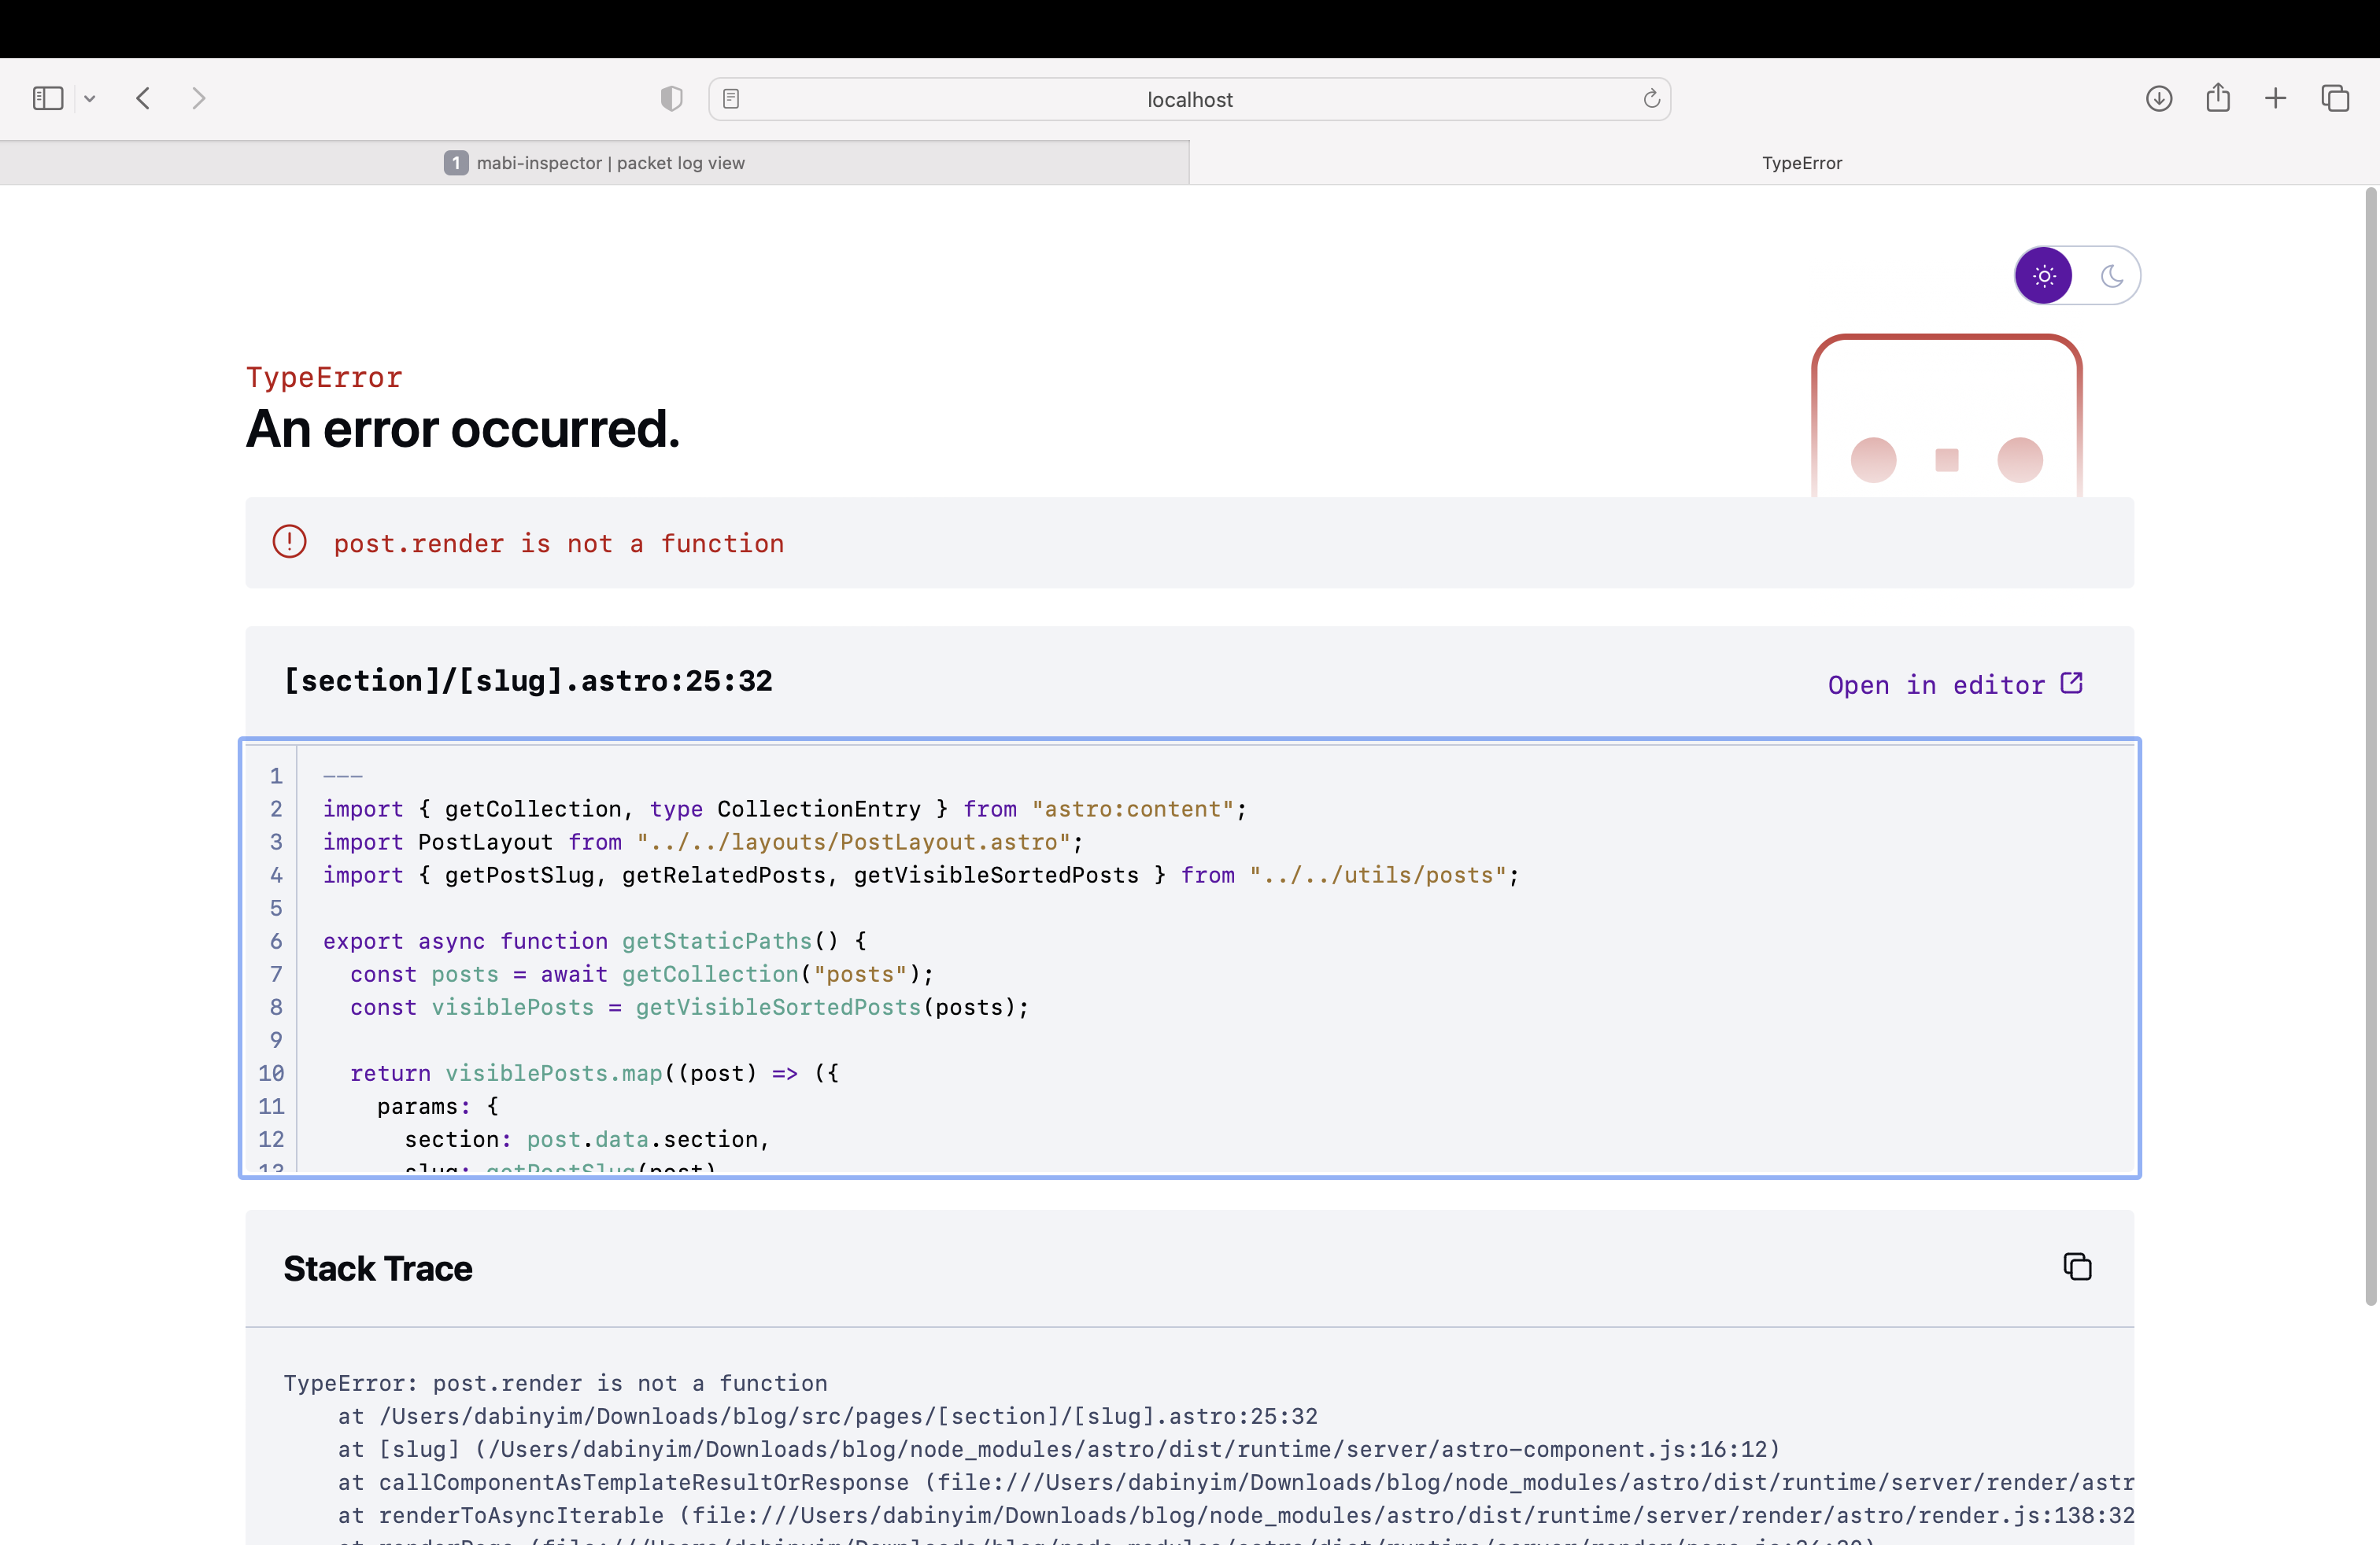Click the page vertical scrollbar
Image resolution: width=2380 pixels, height=1545 pixels.
pos(2370,746)
